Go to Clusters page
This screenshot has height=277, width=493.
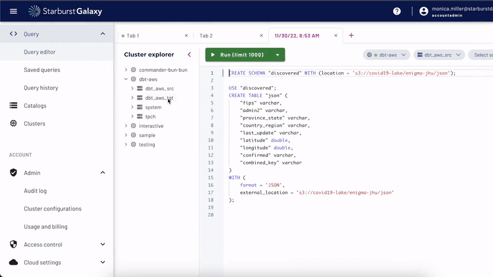pyautogui.click(x=35, y=124)
